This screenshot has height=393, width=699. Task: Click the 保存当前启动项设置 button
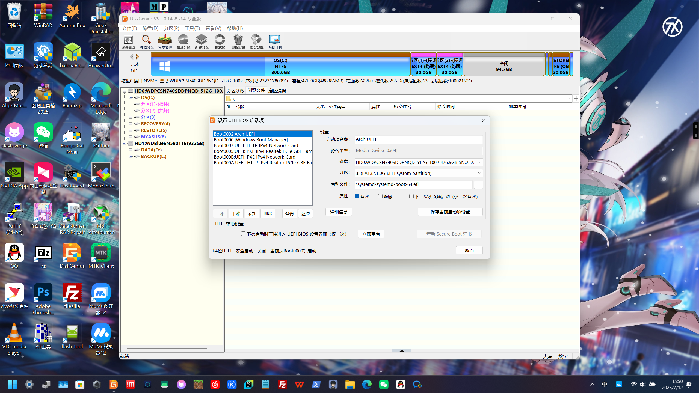coord(450,212)
